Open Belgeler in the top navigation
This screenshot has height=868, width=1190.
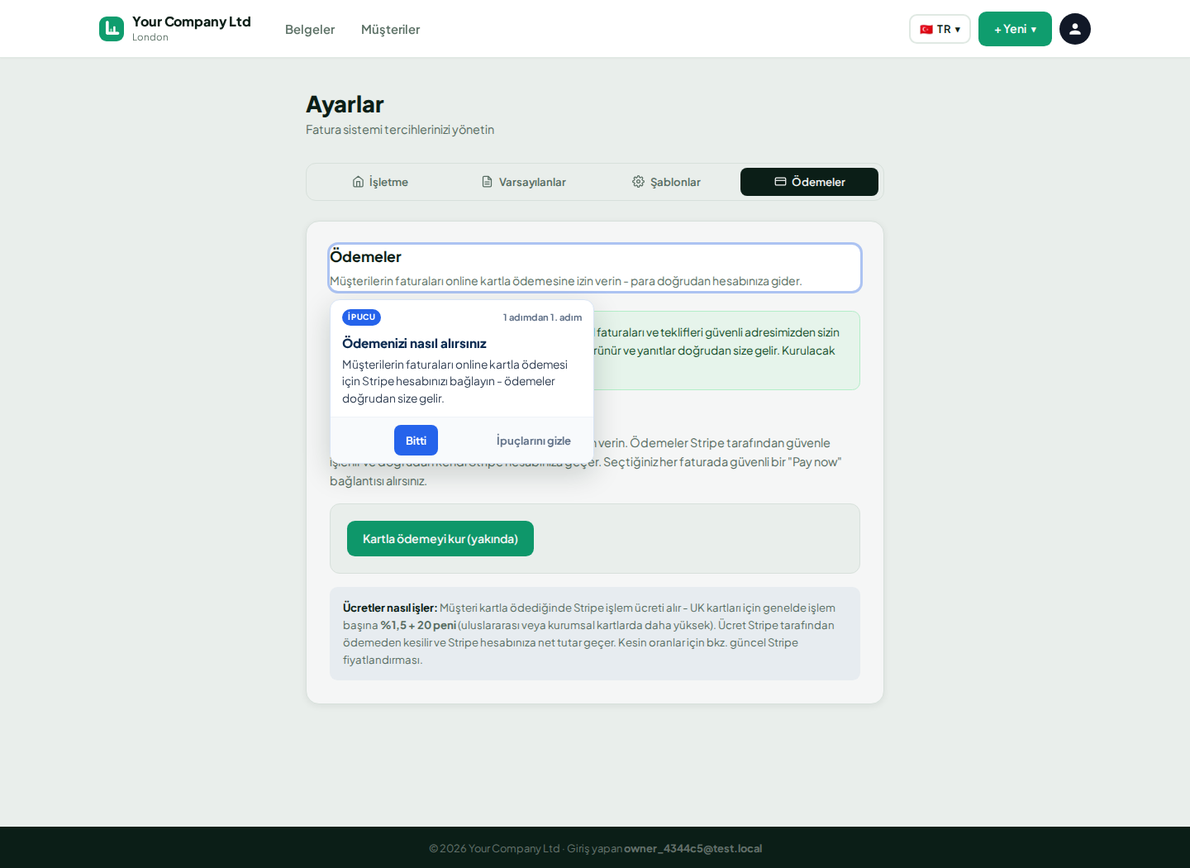(x=310, y=30)
